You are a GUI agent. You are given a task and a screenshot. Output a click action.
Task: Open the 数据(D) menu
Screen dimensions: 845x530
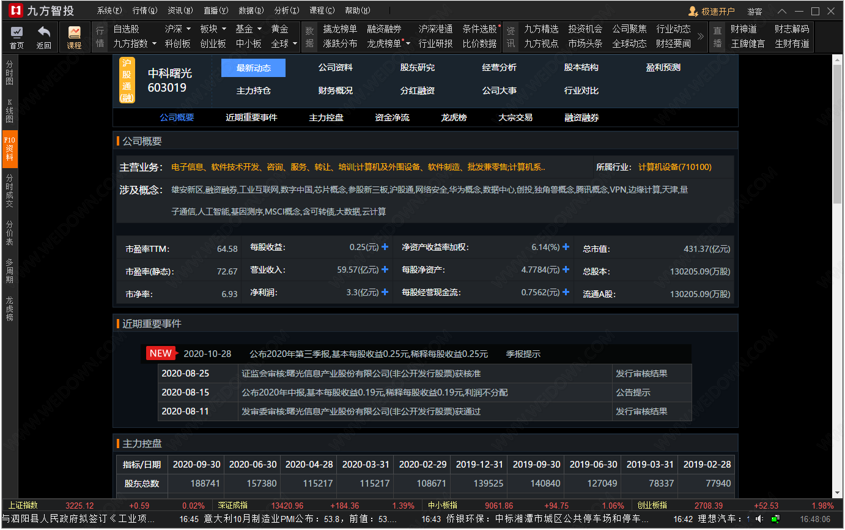(251, 11)
